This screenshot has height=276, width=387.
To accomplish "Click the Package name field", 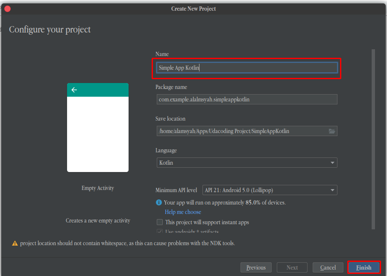I will pos(247,99).
